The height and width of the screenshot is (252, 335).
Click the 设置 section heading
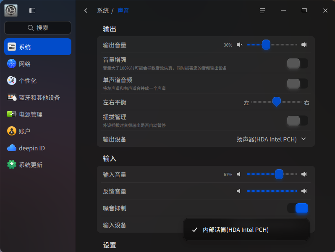click(x=110, y=245)
